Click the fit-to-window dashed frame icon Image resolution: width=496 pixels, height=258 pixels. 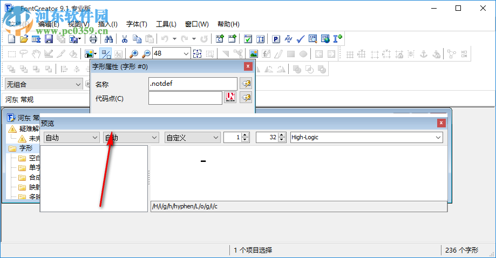click(x=198, y=54)
